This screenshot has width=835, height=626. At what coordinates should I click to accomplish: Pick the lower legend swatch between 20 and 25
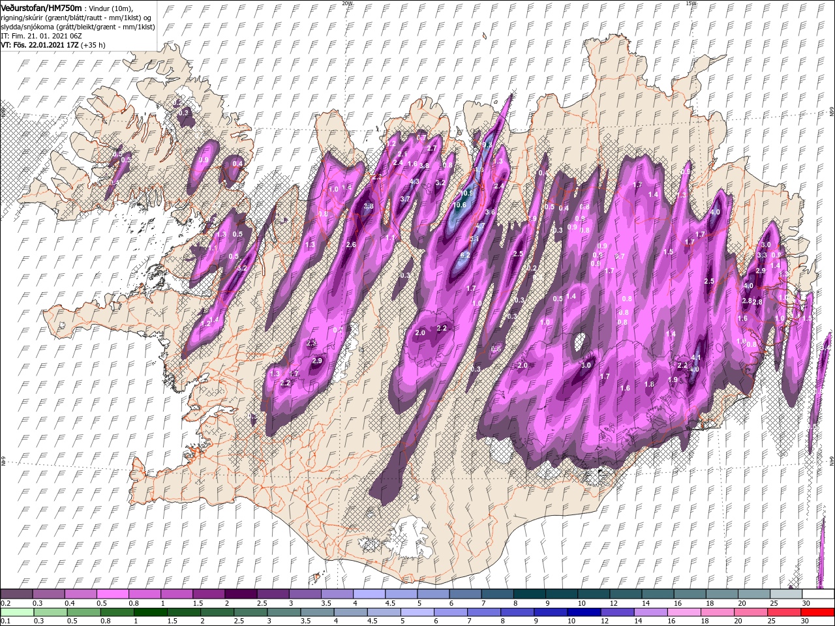(x=751, y=612)
